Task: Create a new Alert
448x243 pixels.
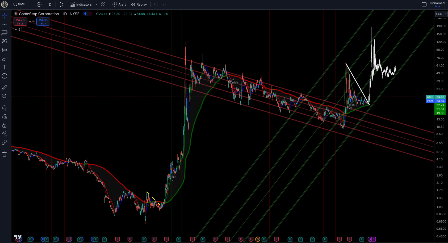Action: 119,4
